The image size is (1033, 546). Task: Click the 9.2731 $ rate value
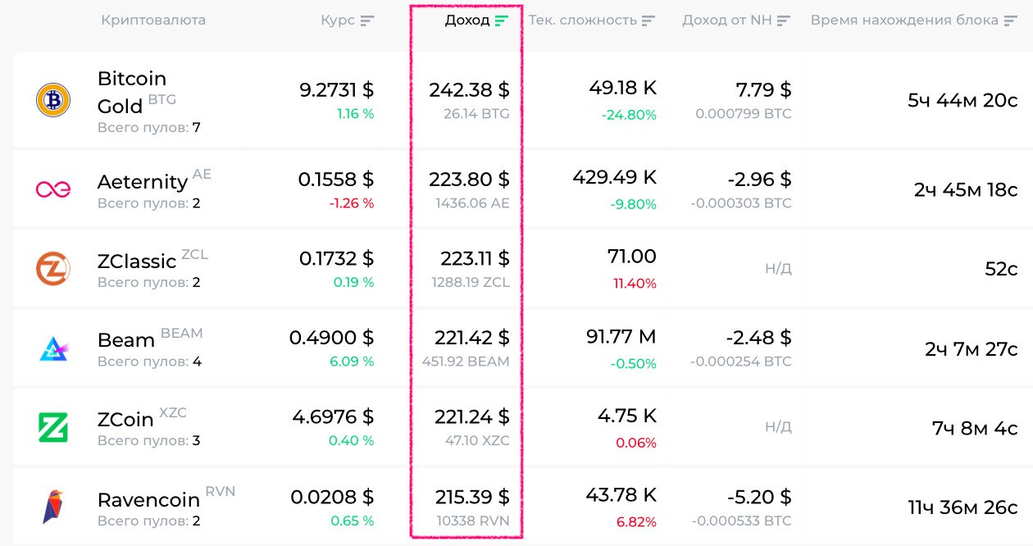(337, 89)
